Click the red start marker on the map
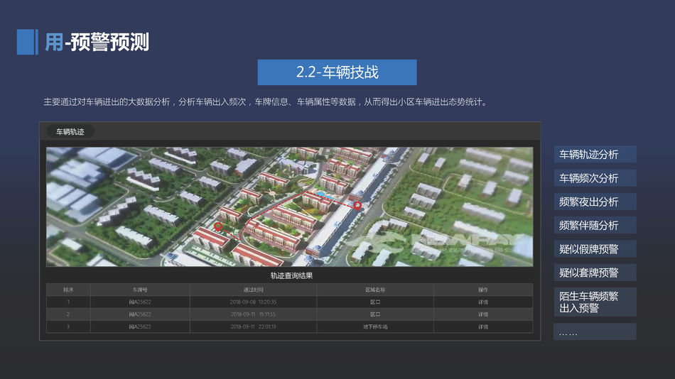Viewport: 675px width, 379px height. click(x=218, y=227)
